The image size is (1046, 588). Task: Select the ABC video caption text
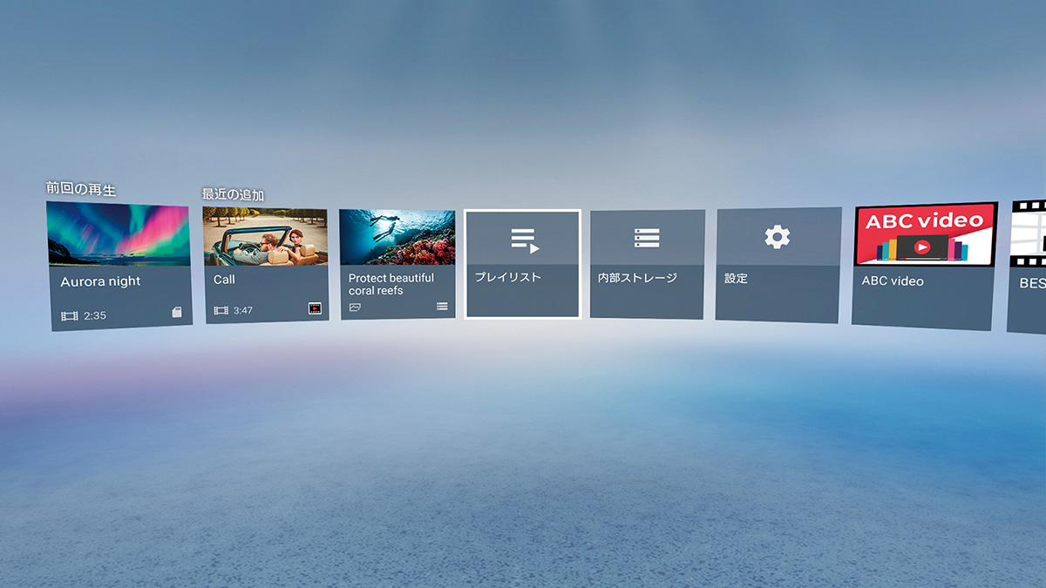tap(893, 281)
